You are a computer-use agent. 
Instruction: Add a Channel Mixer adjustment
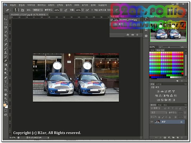[x=172, y=96]
